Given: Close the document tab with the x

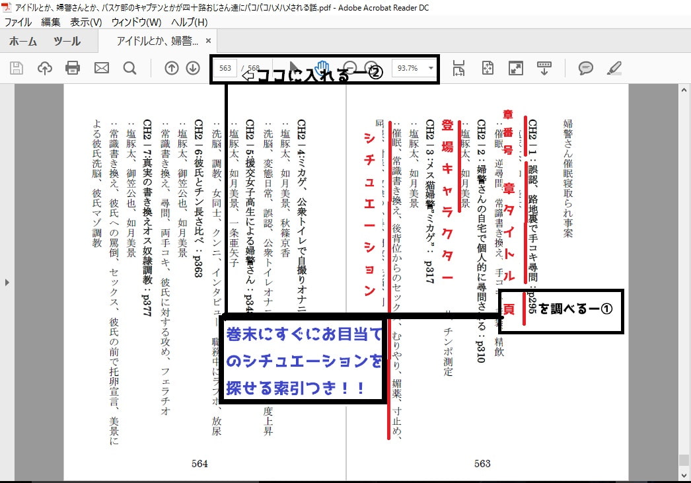Looking at the screenshot, I should (209, 41).
